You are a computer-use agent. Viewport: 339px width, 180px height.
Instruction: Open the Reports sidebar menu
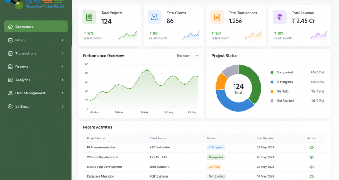tap(36, 67)
